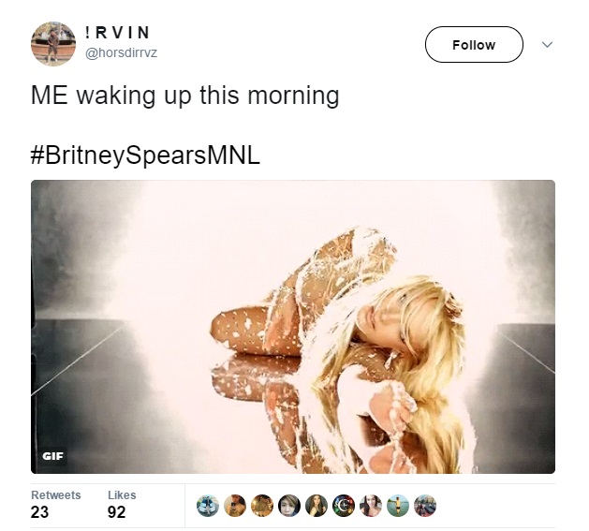The width and height of the screenshot is (589, 531).
Task: Open the long-haired woman in black avatar
Action: coord(317,506)
